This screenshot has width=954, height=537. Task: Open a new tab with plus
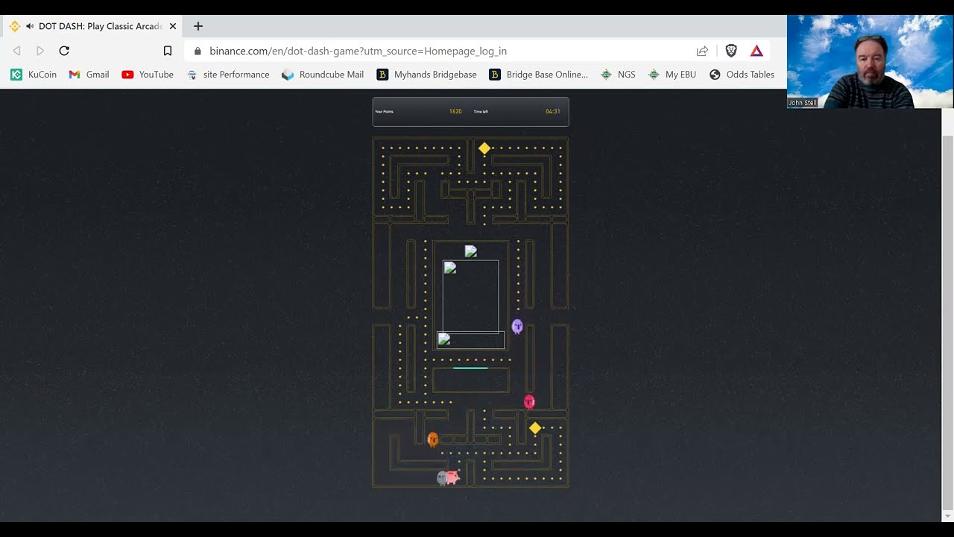point(198,26)
